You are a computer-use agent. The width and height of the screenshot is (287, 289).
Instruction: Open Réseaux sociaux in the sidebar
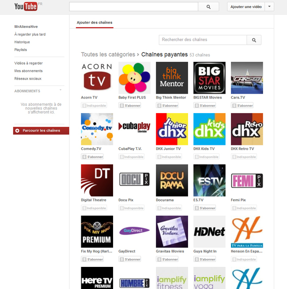28,79
